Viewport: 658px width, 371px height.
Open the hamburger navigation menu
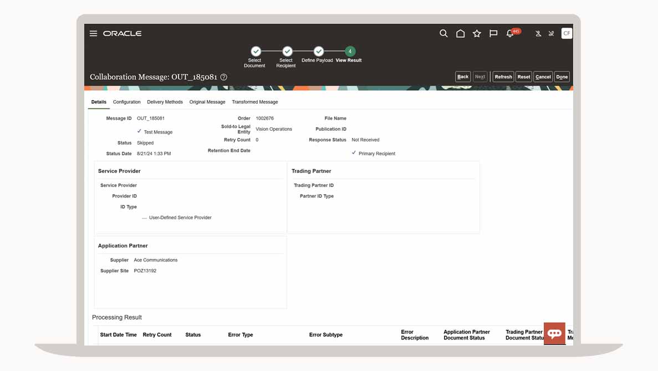[93, 34]
